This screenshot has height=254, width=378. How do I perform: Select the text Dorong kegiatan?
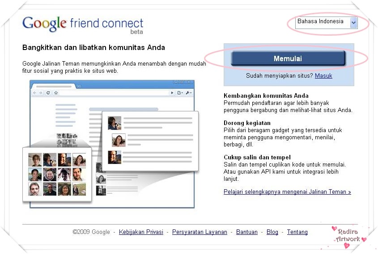247,123
